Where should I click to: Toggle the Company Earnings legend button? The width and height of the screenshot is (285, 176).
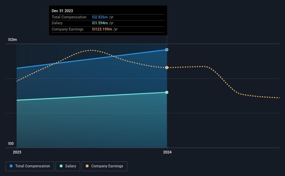click(x=104, y=166)
